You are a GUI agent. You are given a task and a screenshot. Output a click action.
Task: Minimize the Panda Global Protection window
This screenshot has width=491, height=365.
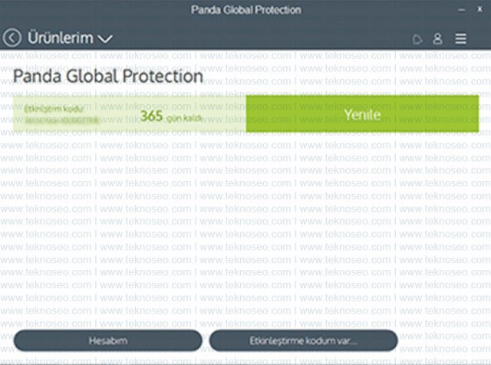tap(461, 10)
